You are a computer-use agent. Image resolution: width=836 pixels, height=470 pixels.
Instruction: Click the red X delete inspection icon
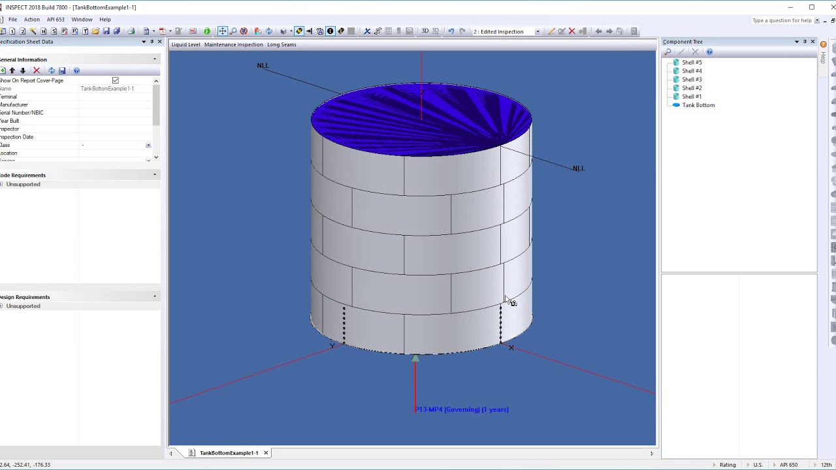(572, 31)
